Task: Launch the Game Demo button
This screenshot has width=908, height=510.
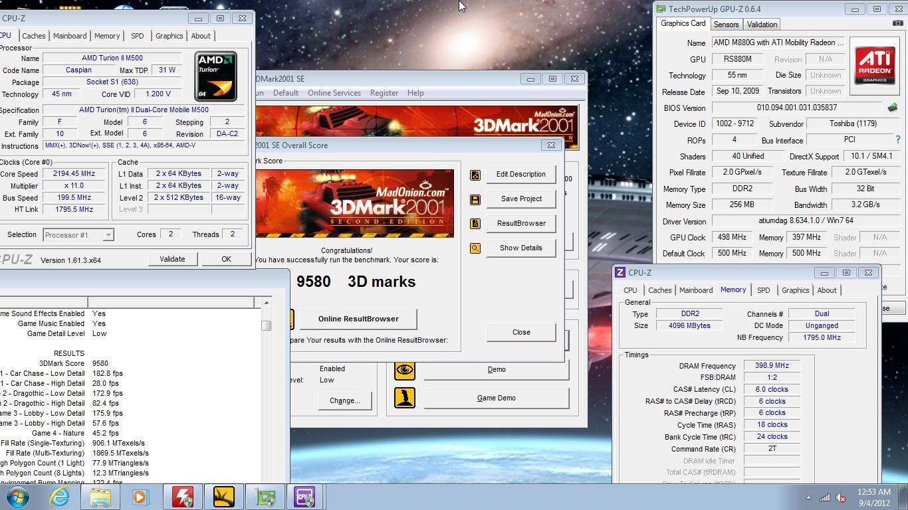Action: 497,398
